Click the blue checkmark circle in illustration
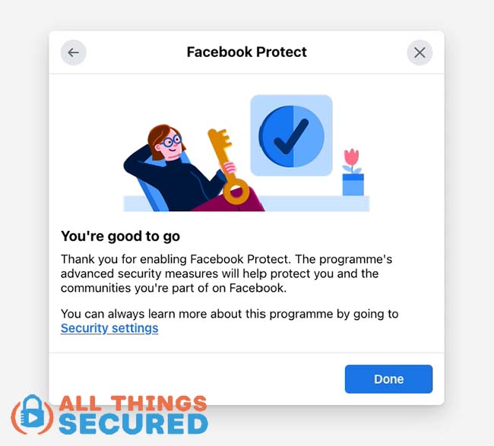Image resolution: width=494 pixels, height=446 pixels. 291,136
